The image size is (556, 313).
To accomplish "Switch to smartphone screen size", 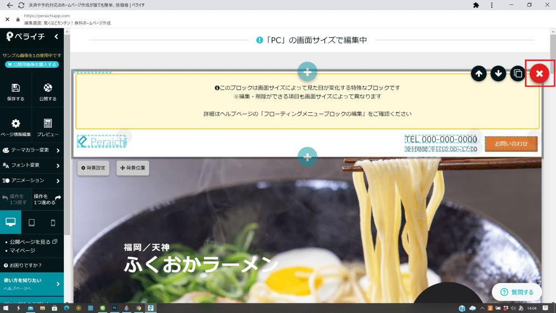I will (53, 222).
